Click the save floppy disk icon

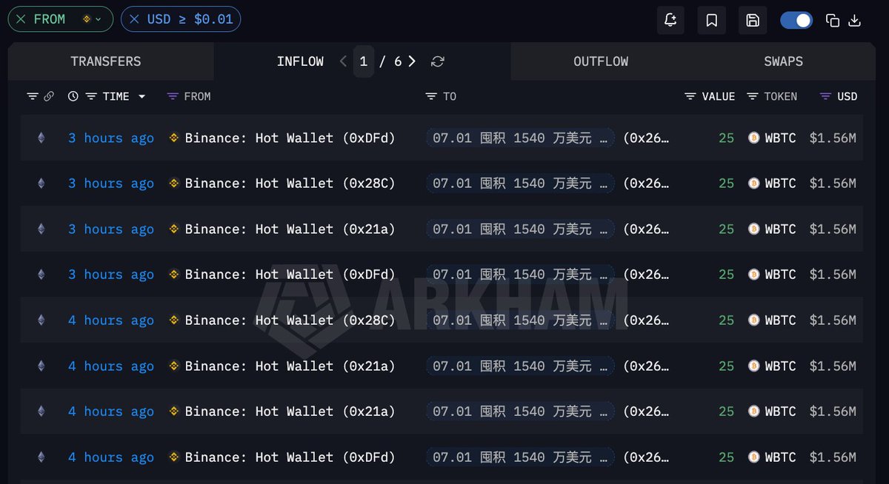point(753,20)
